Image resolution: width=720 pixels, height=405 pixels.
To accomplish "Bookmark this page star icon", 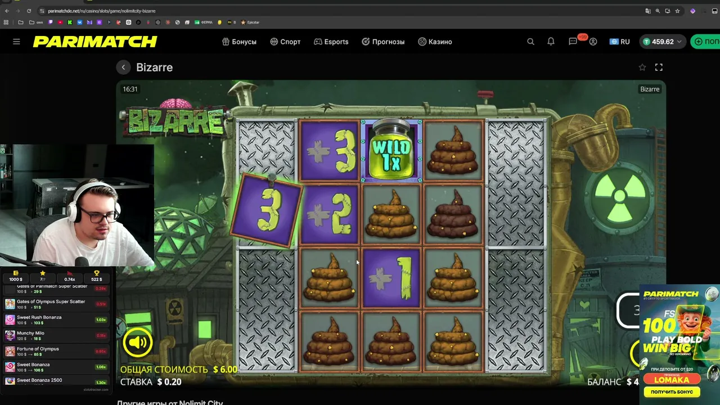I will click(x=677, y=11).
